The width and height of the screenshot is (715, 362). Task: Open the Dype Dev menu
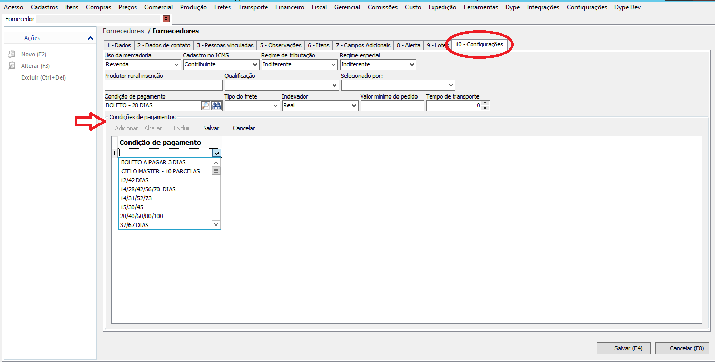[x=628, y=7]
